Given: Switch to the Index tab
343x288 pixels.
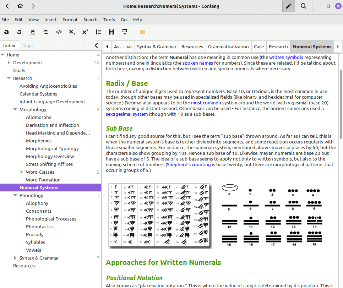Looking at the screenshot, I should 9,45.
